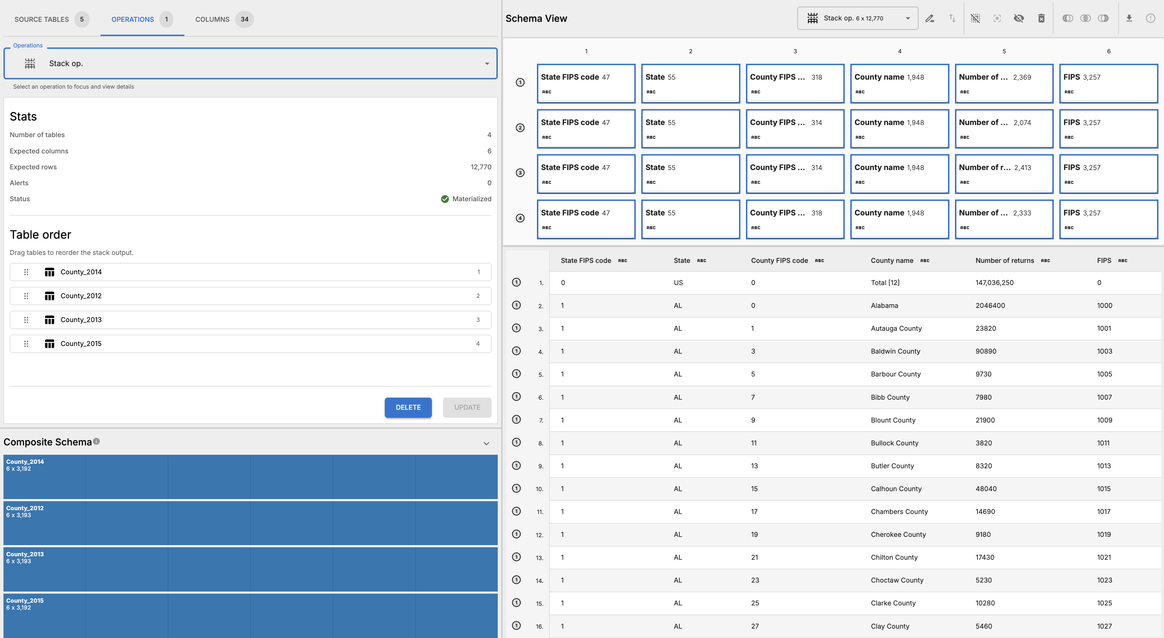1164x638 pixels.
Task: Click the Materialized status label
Action: [x=471, y=199]
